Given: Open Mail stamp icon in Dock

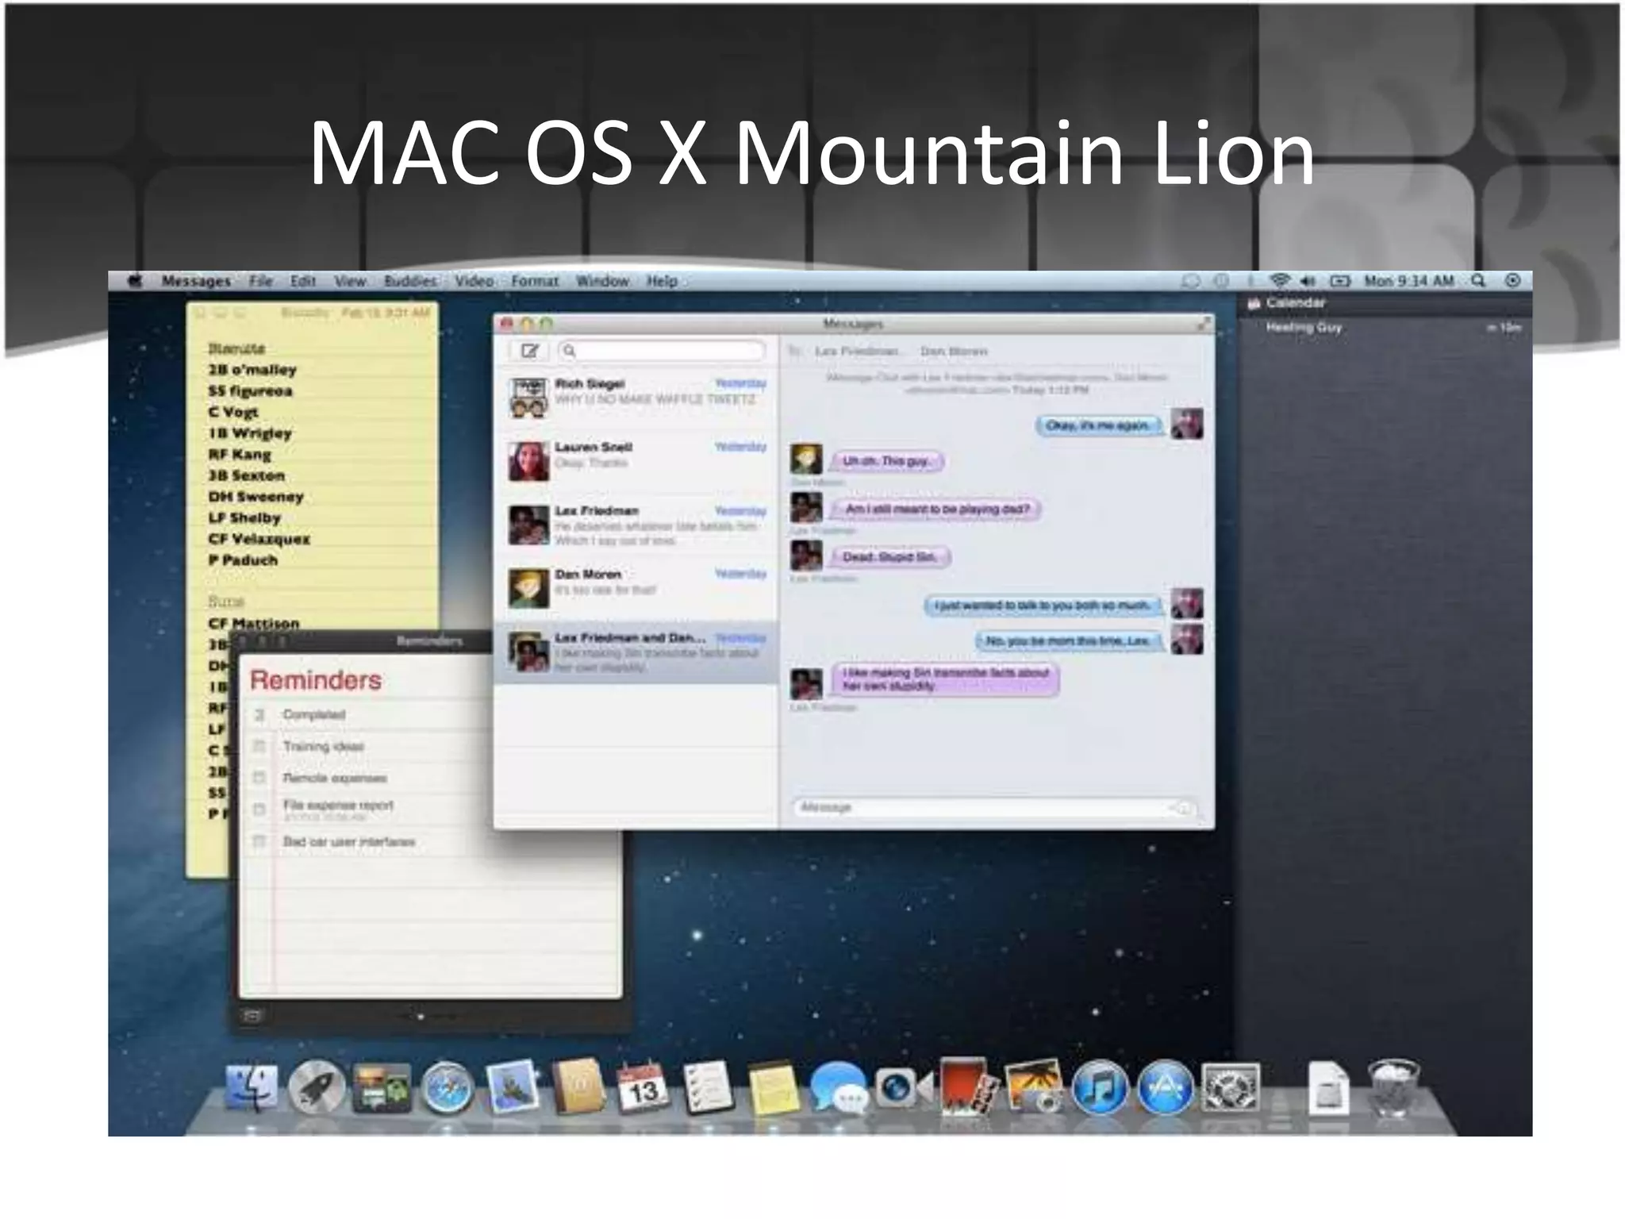Looking at the screenshot, I should tap(513, 1087).
